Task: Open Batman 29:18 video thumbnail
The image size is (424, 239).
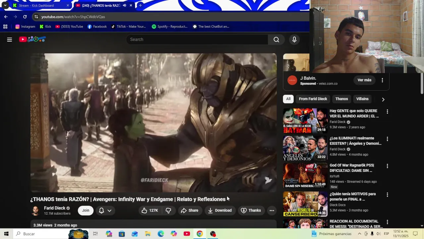Action: [305, 120]
